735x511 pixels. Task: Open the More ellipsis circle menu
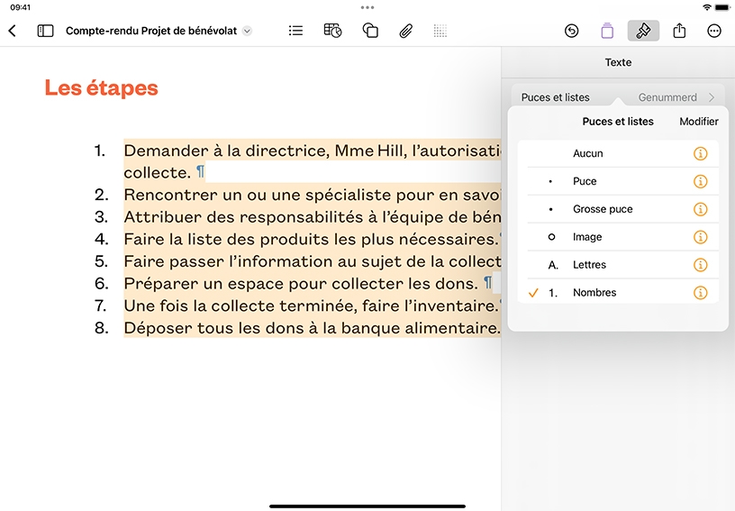(x=714, y=31)
